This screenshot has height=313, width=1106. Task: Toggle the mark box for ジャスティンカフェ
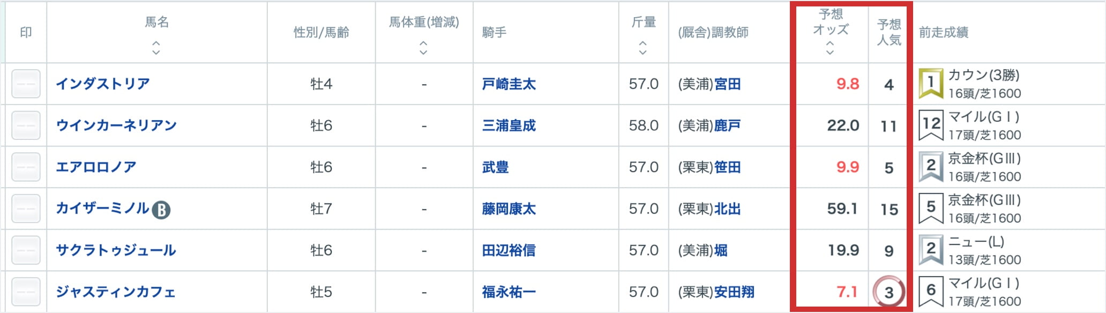pyautogui.click(x=26, y=292)
